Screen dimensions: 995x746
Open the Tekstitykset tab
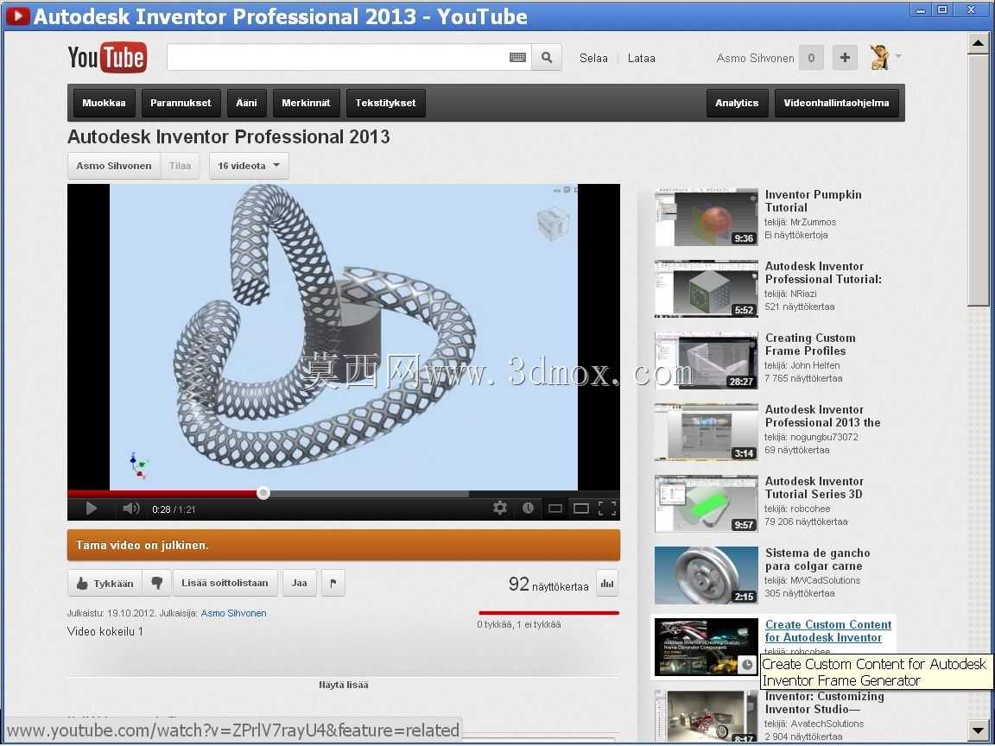coord(386,103)
